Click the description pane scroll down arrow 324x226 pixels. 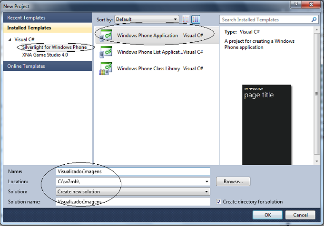click(316, 161)
